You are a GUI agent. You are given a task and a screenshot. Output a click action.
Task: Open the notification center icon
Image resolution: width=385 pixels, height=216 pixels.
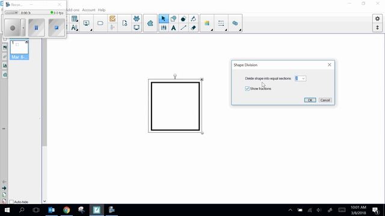pyautogui.click(x=375, y=210)
